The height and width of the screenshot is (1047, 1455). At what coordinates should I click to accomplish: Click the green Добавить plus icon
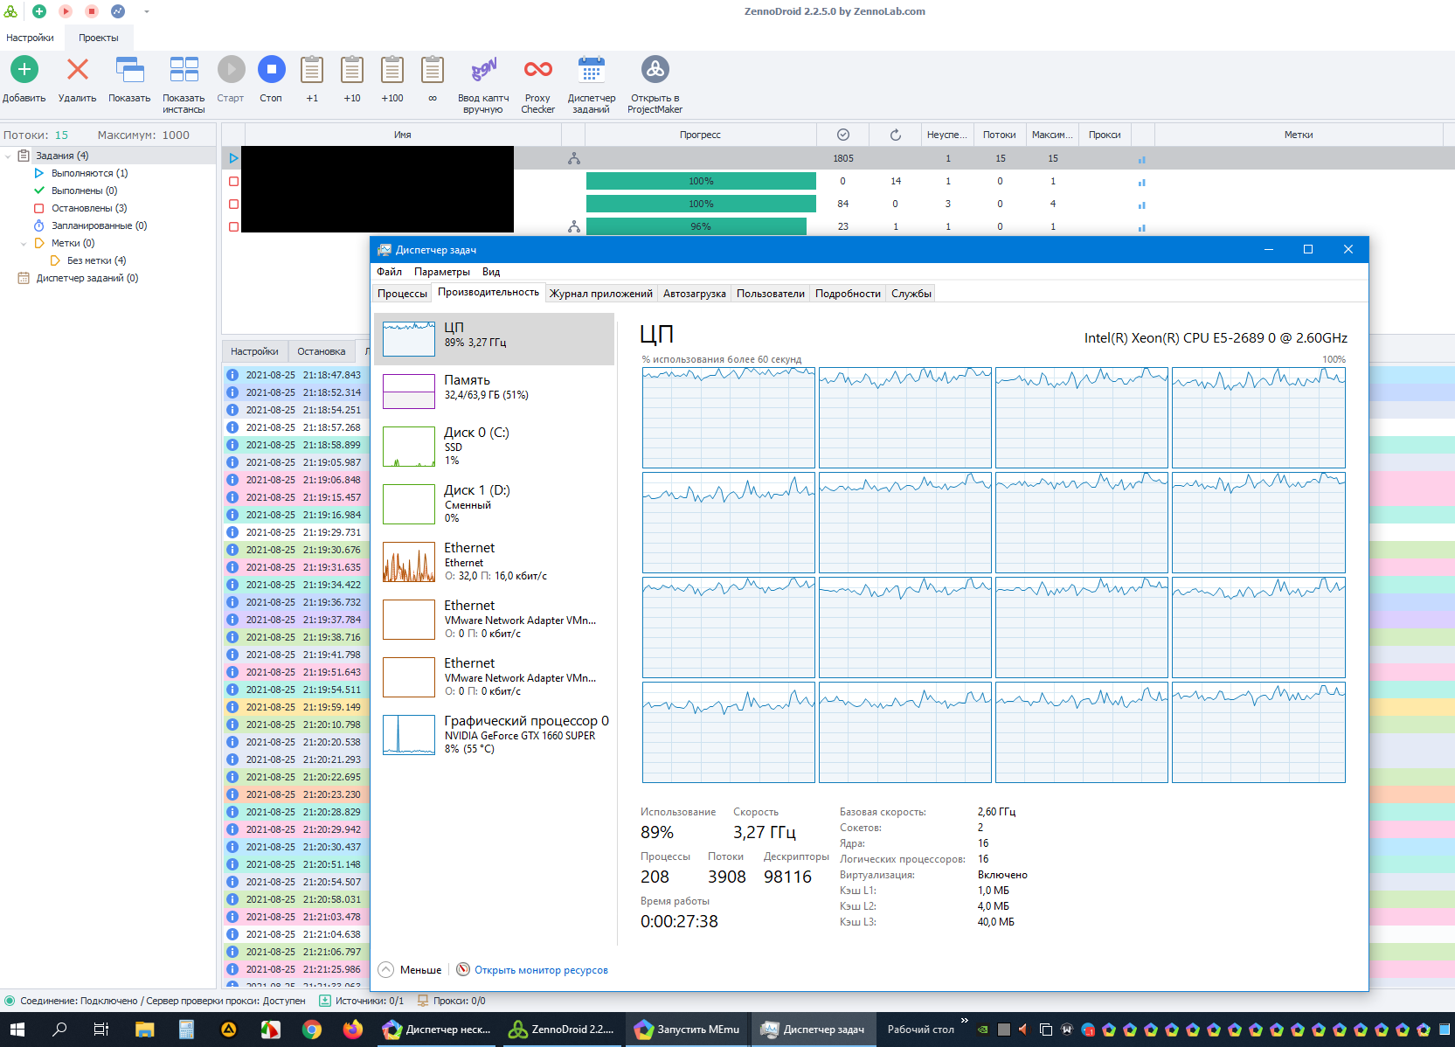click(x=24, y=69)
